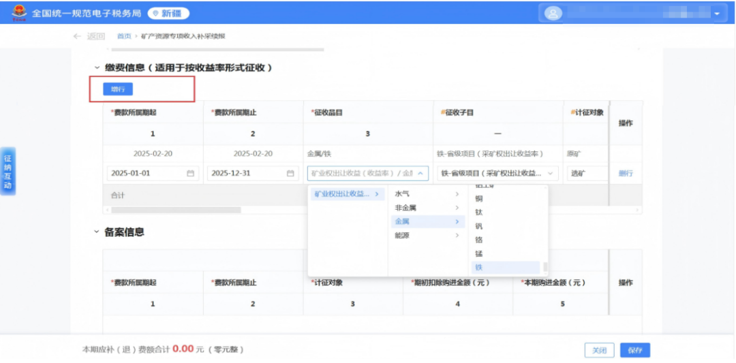The image size is (736, 363).
Task: Collapse the 缴费信息 section
Action: (97, 68)
